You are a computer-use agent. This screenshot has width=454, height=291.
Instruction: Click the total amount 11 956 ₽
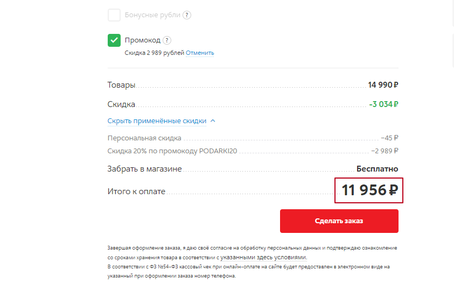(x=369, y=190)
